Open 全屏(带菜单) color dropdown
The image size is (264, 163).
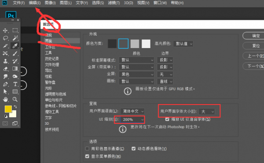click(x=136, y=67)
